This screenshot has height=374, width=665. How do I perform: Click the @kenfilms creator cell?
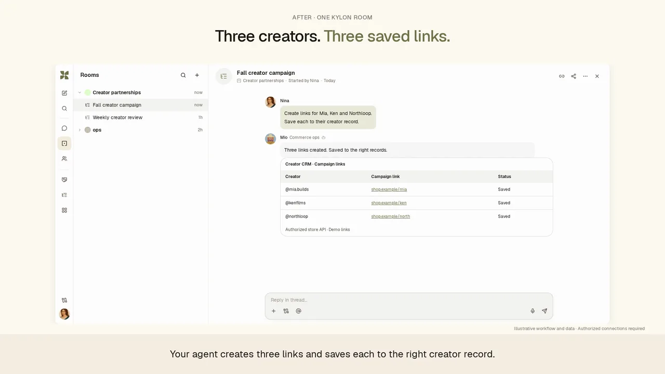[x=296, y=203]
